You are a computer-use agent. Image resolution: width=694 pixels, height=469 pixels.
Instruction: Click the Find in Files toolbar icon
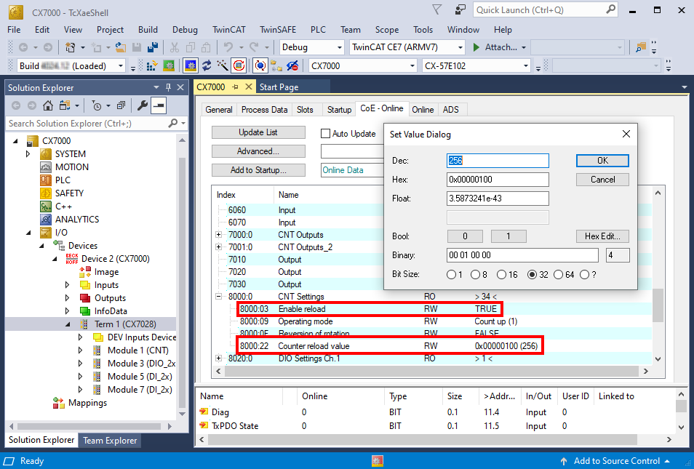click(x=640, y=47)
